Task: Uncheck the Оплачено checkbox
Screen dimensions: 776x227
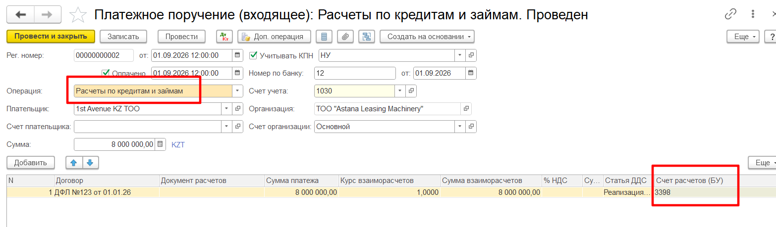Action: point(105,73)
